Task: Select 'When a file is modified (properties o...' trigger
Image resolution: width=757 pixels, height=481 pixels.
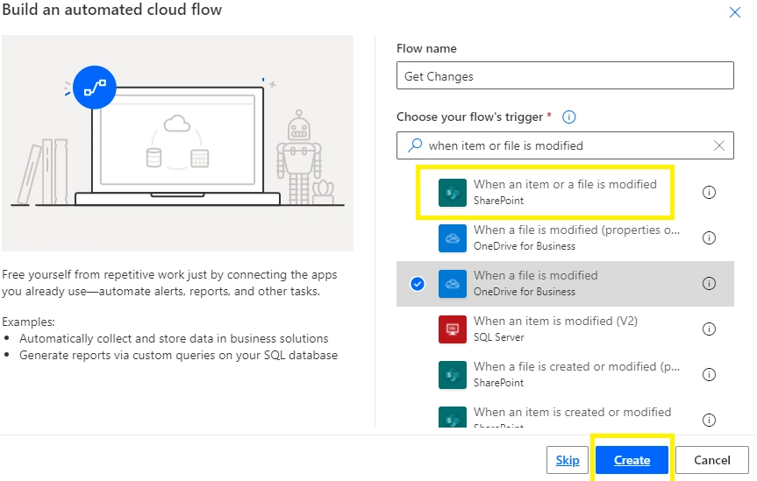Action: point(565,237)
